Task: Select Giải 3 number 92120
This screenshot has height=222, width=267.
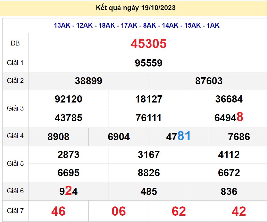Action: 68,99
